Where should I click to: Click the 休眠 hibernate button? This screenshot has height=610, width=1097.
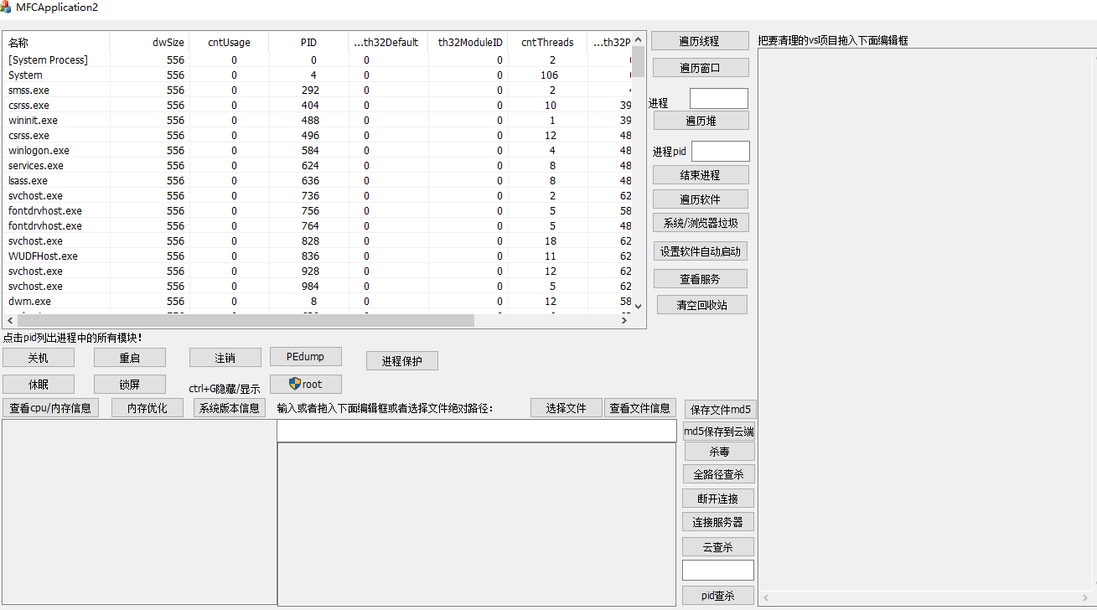[39, 384]
